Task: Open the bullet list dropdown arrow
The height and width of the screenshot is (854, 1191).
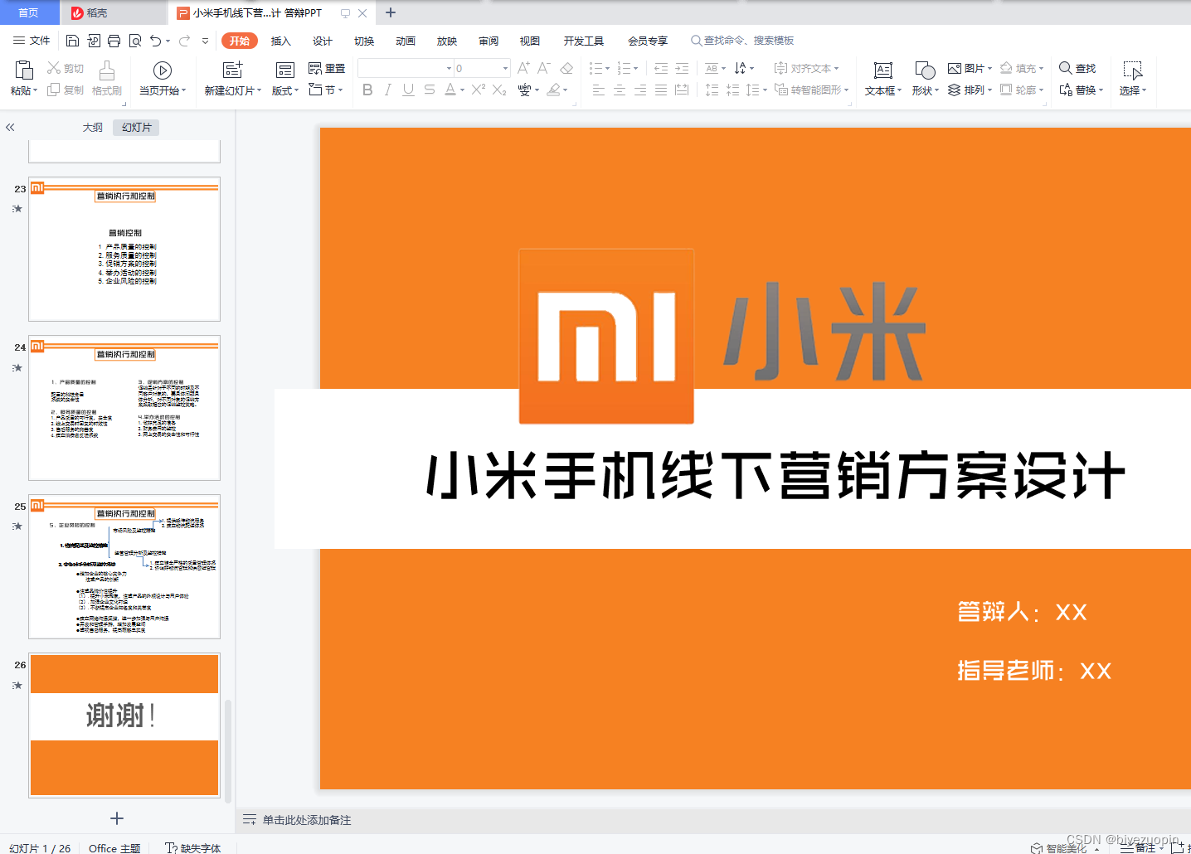Action: coord(608,69)
